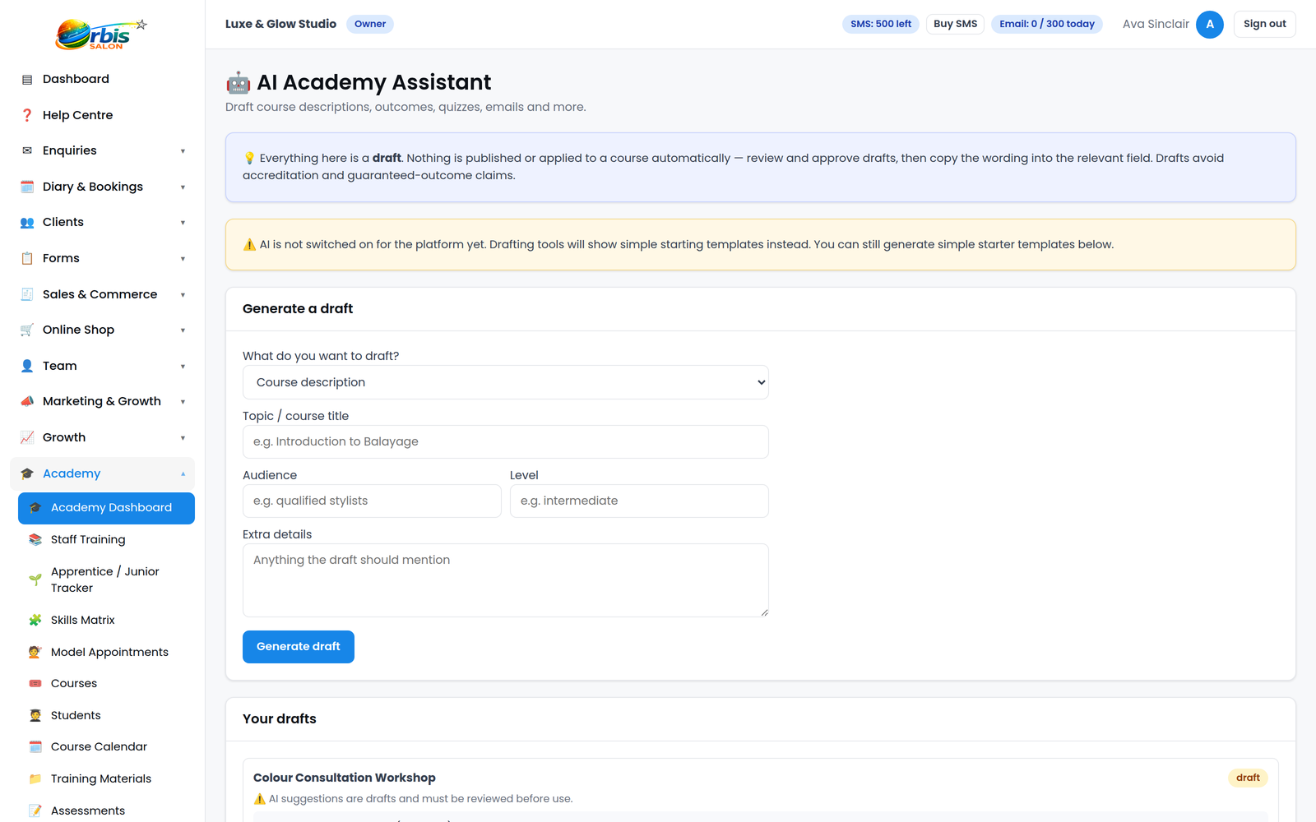
Task: Open the Dashboard icon in sidebar
Action: pyautogui.click(x=27, y=79)
